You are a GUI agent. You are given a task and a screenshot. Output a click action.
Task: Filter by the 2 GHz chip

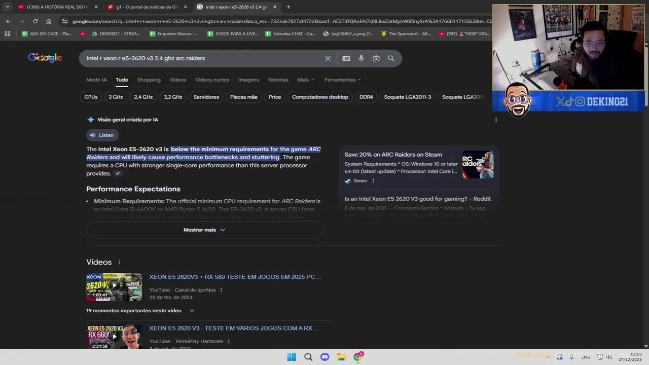click(x=116, y=97)
